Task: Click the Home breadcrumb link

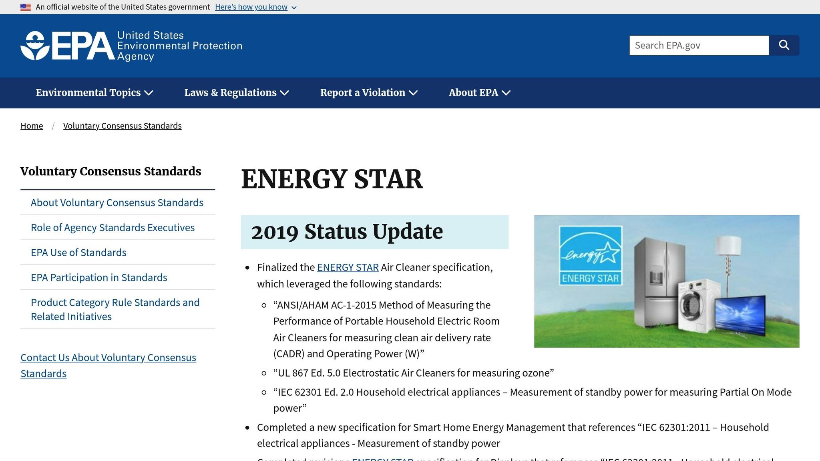Action: click(32, 125)
